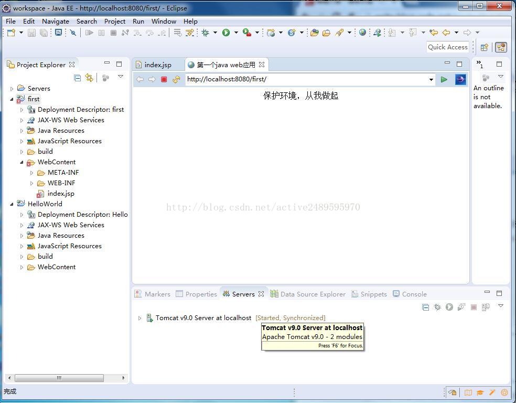Click the Stop server red square icon

(474, 307)
